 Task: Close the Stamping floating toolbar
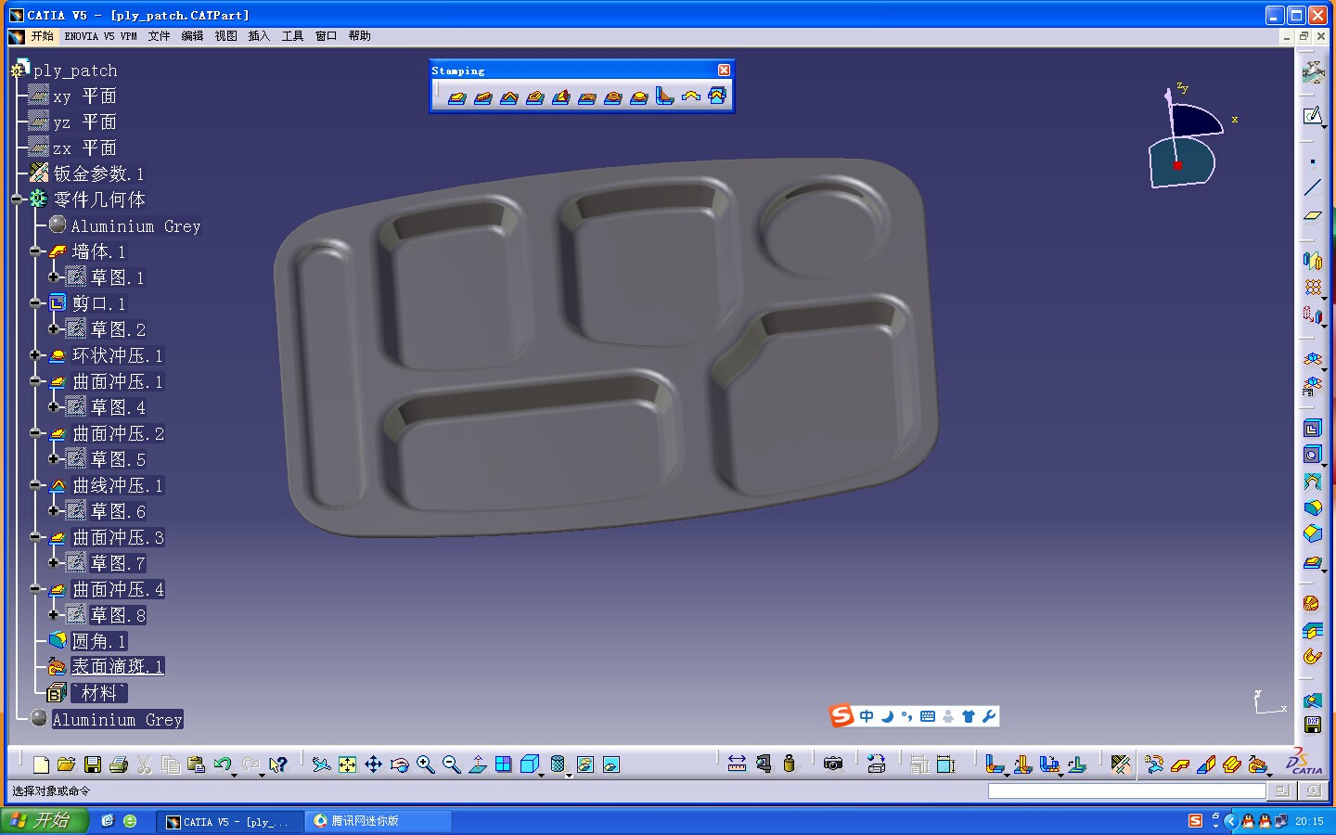(x=724, y=71)
